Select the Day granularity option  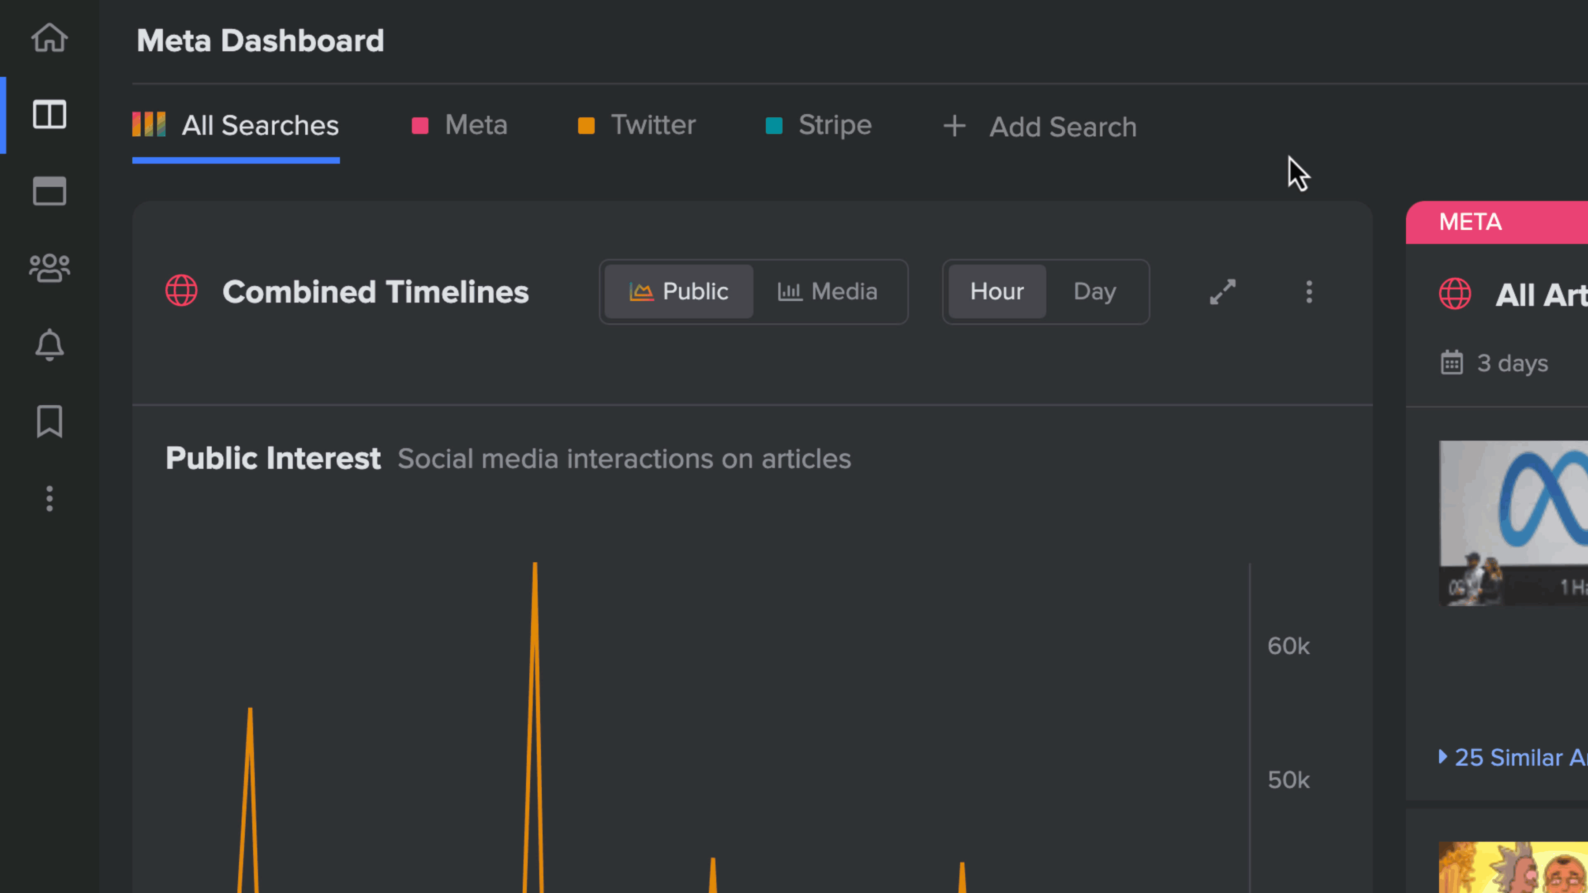(x=1095, y=291)
